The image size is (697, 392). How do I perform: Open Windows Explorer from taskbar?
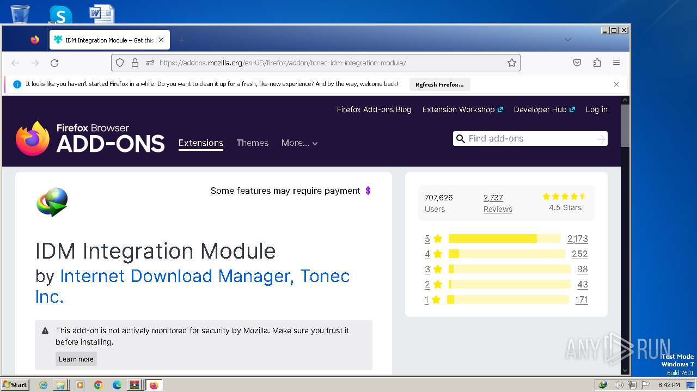(60, 385)
